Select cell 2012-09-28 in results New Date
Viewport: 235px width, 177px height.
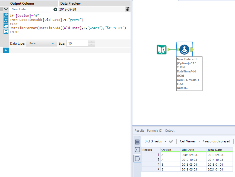220,155
